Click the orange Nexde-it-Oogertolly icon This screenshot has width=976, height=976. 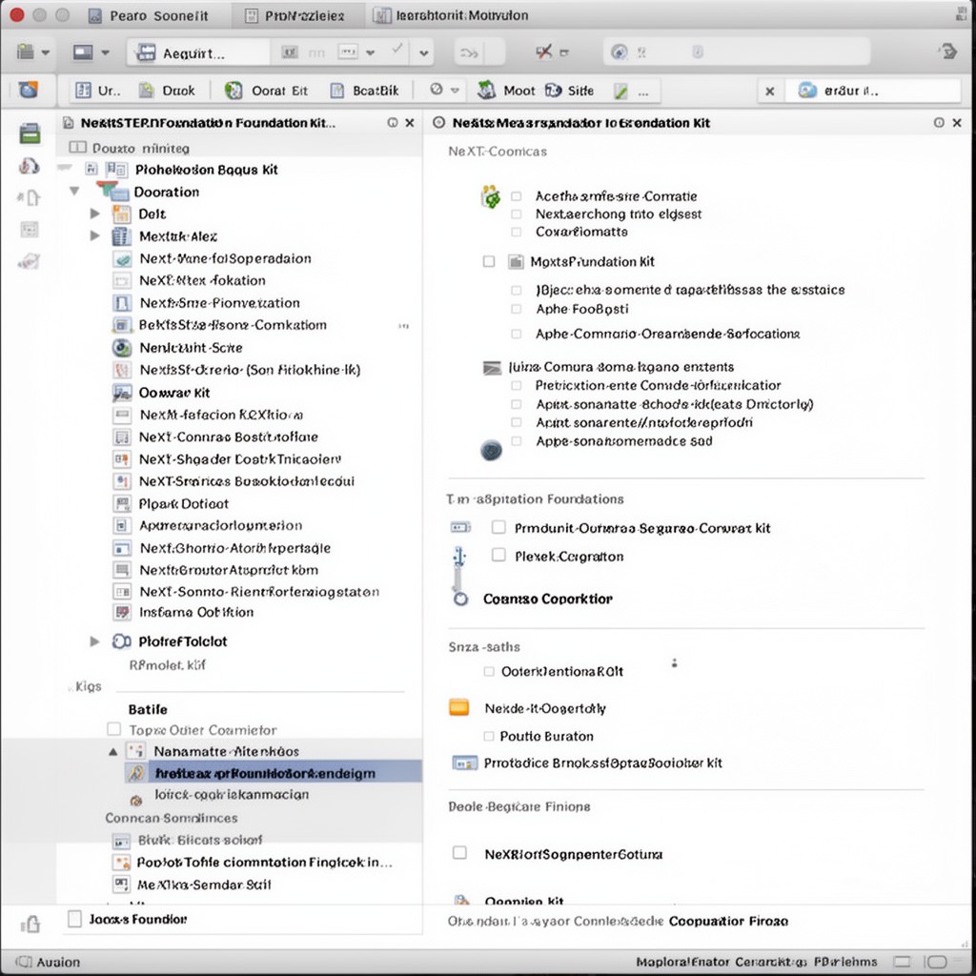[459, 708]
